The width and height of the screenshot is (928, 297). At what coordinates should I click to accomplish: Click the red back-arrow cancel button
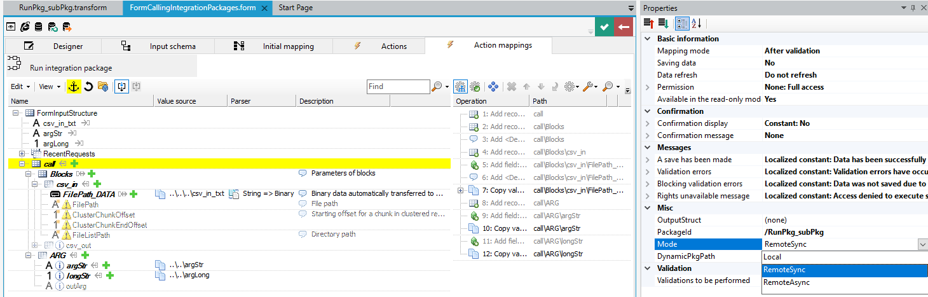pyautogui.click(x=623, y=27)
